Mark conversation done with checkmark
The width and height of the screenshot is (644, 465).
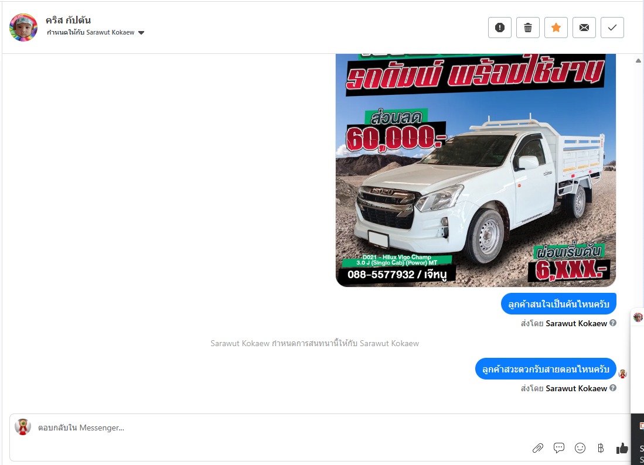[612, 28]
